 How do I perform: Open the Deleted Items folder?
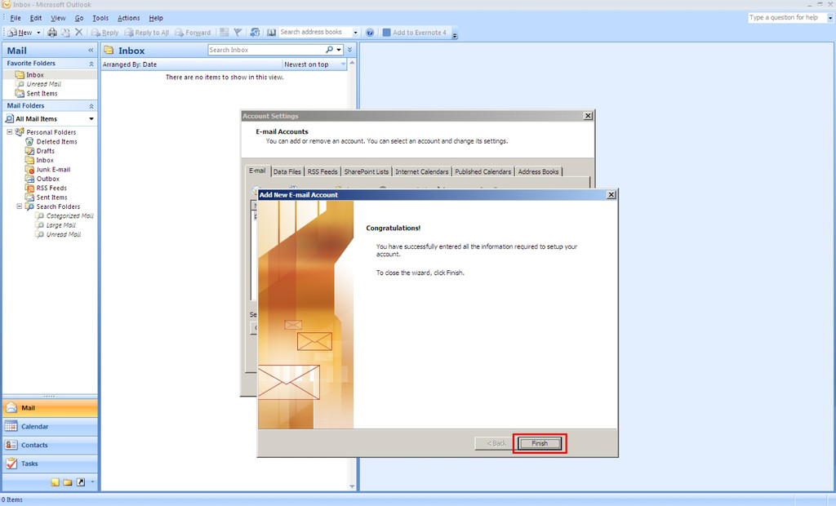point(56,142)
